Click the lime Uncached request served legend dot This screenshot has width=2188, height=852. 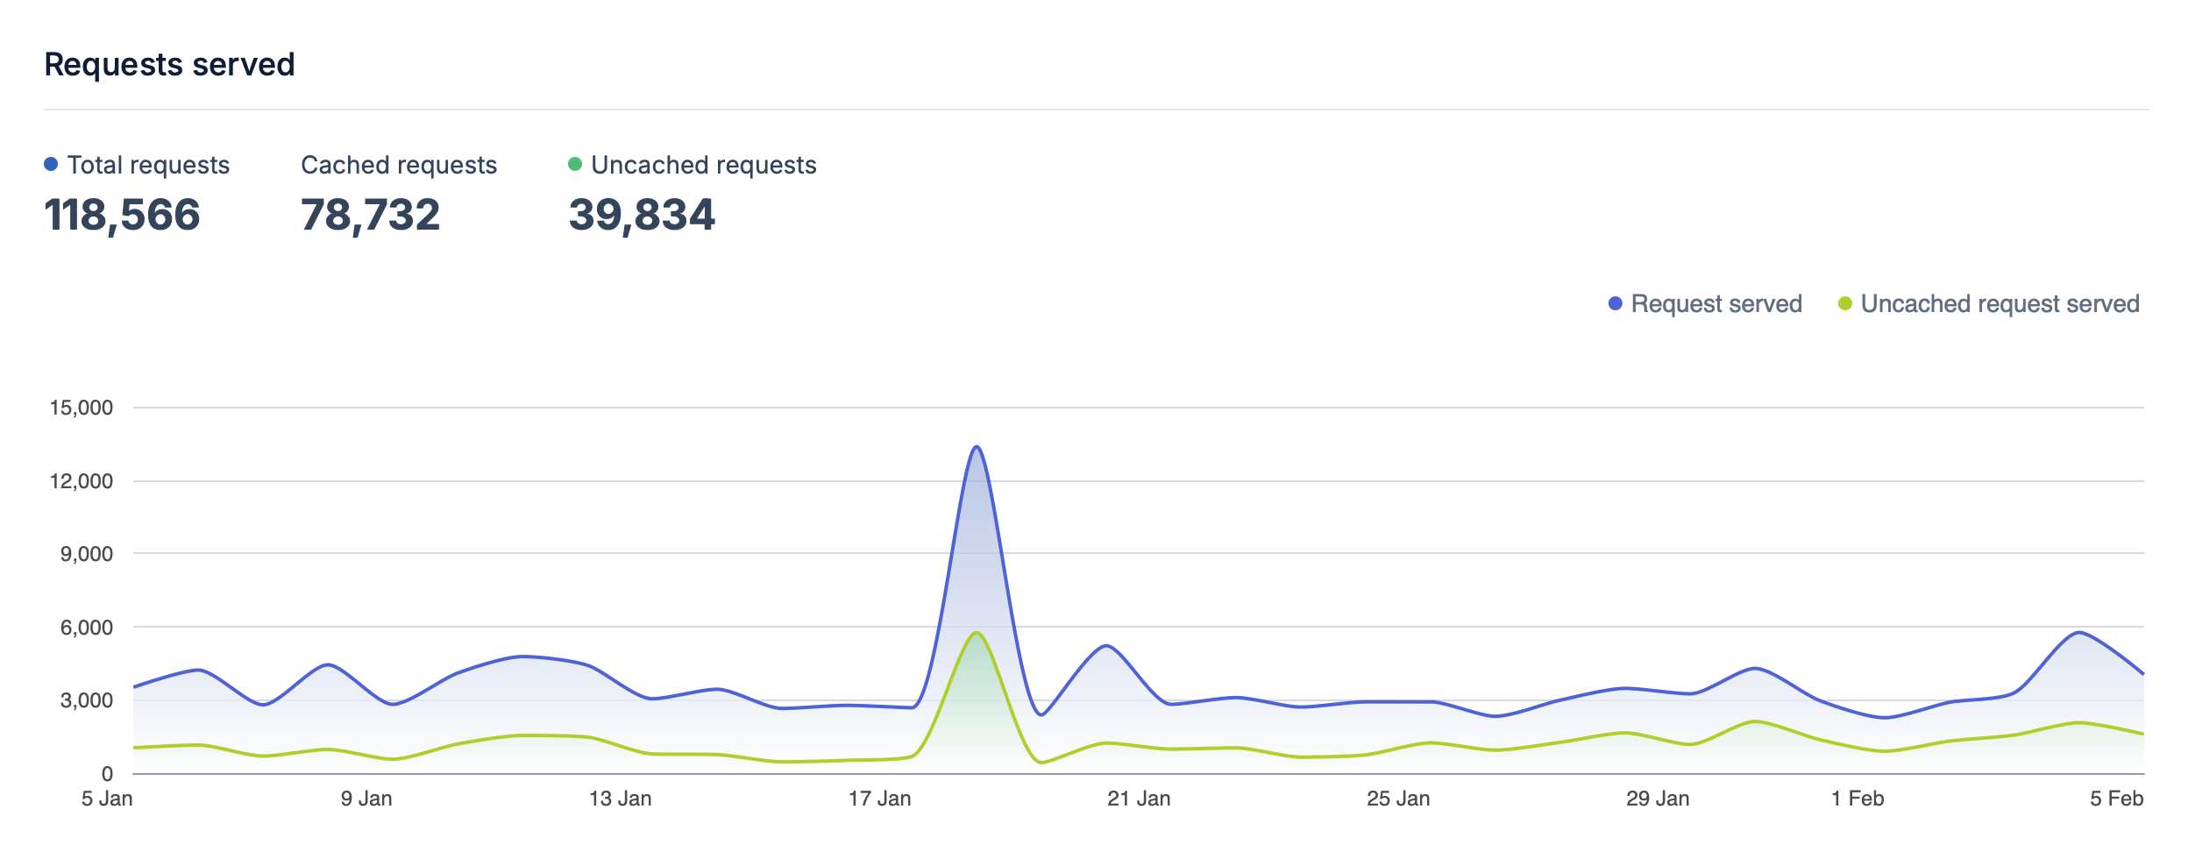click(1844, 303)
